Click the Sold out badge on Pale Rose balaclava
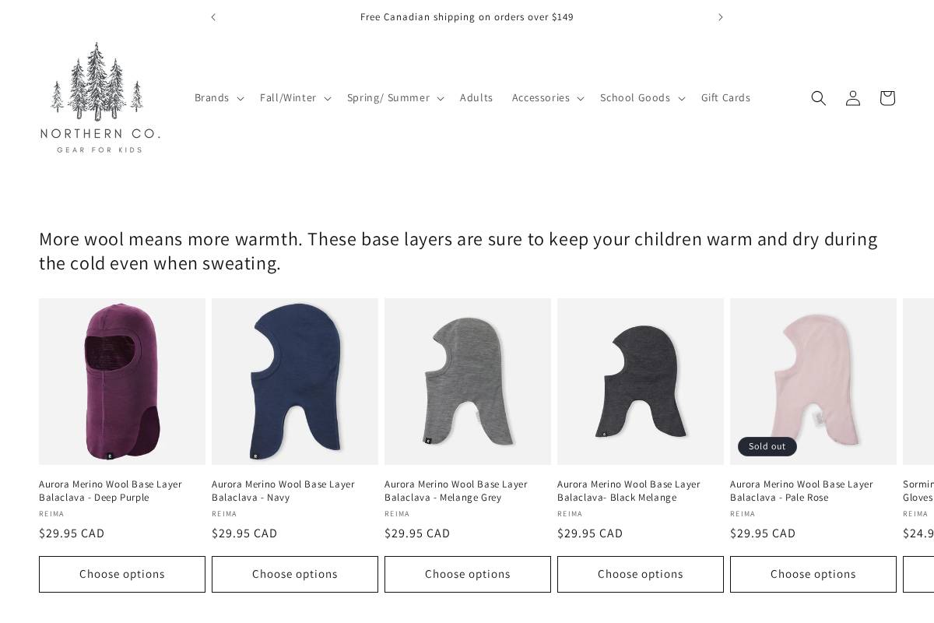Screen dimensions: 934x623 767,446
